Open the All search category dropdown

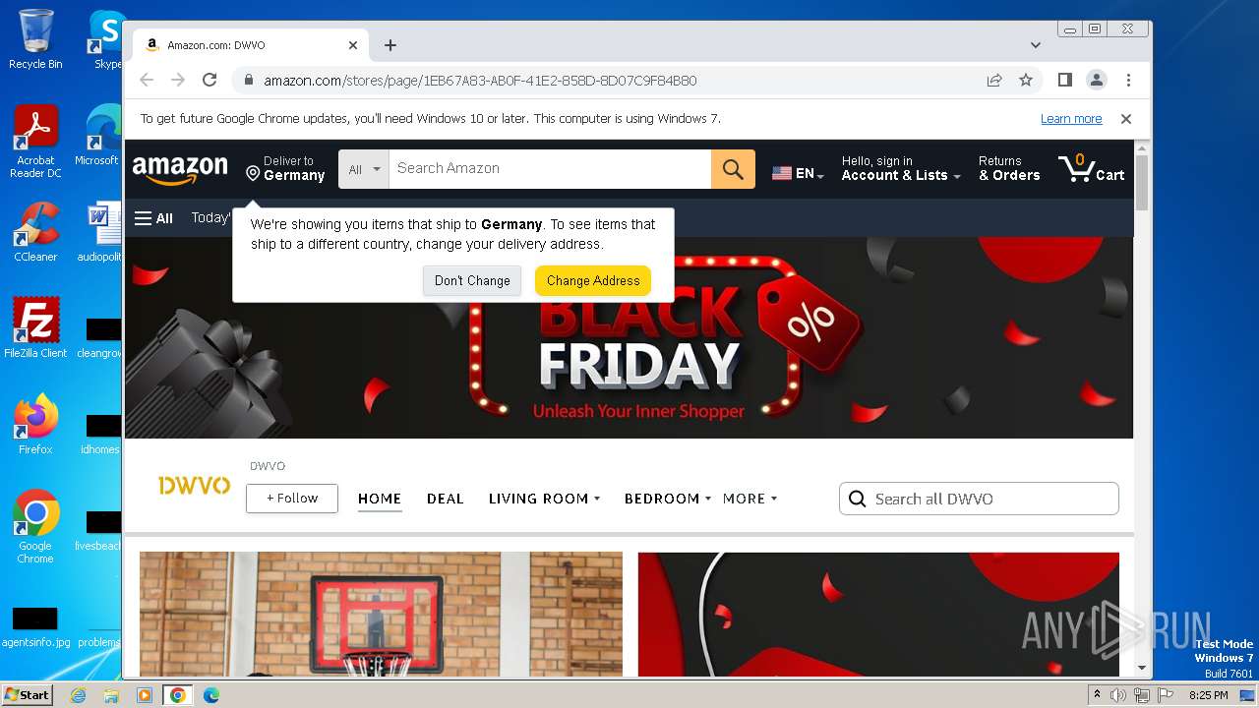(x=364, y=169)
